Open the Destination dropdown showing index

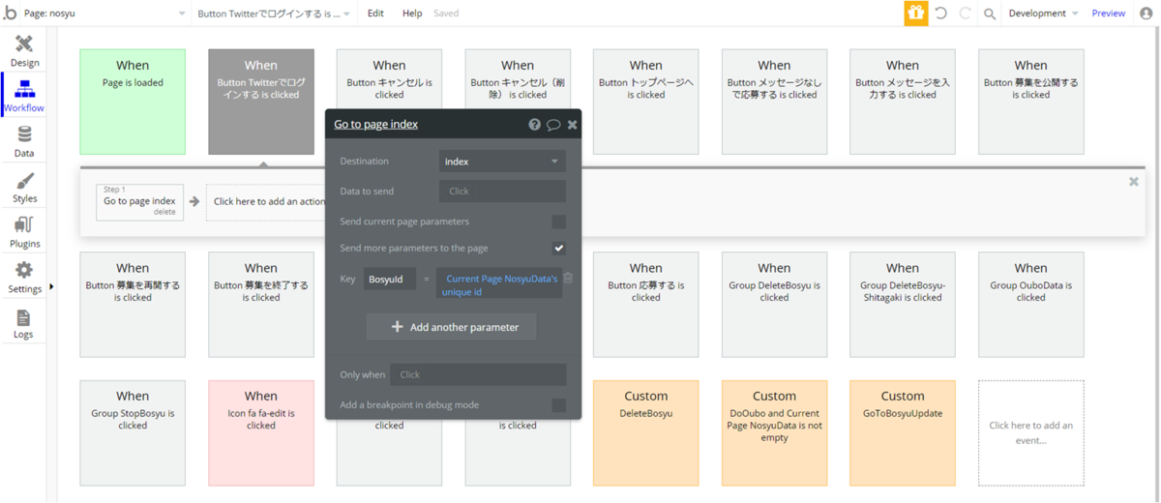tap(502, 162)
